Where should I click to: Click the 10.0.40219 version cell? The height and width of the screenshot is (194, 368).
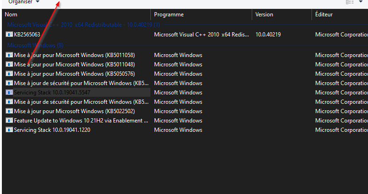(268, 35)
